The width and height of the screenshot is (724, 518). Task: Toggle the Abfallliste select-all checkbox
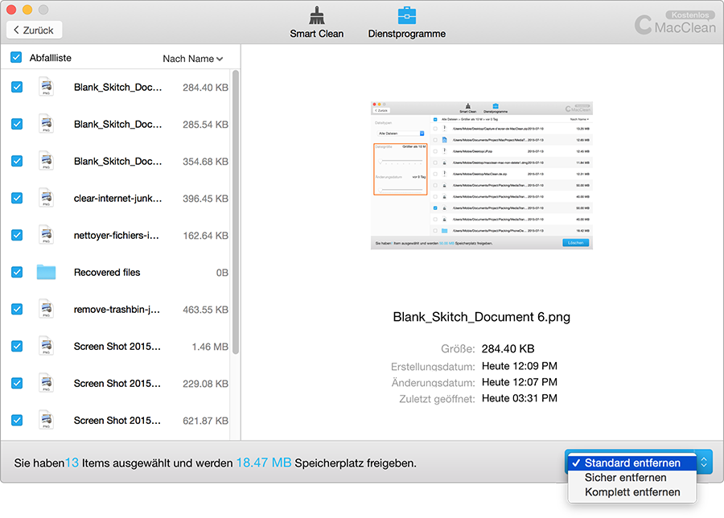click(16, 57)
